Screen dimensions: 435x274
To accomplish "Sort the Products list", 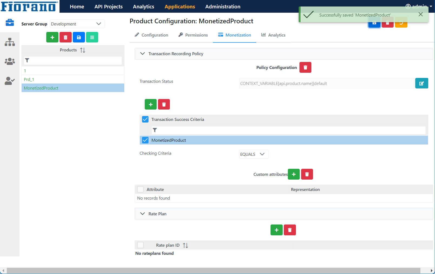I will [83, 50].
